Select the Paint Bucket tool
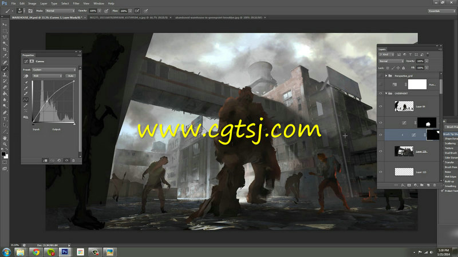Screen dimensions: 458x257 click(5, 94)
